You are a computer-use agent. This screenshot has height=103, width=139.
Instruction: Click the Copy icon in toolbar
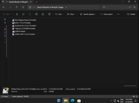pyautogui.click(x=23, y=14)
